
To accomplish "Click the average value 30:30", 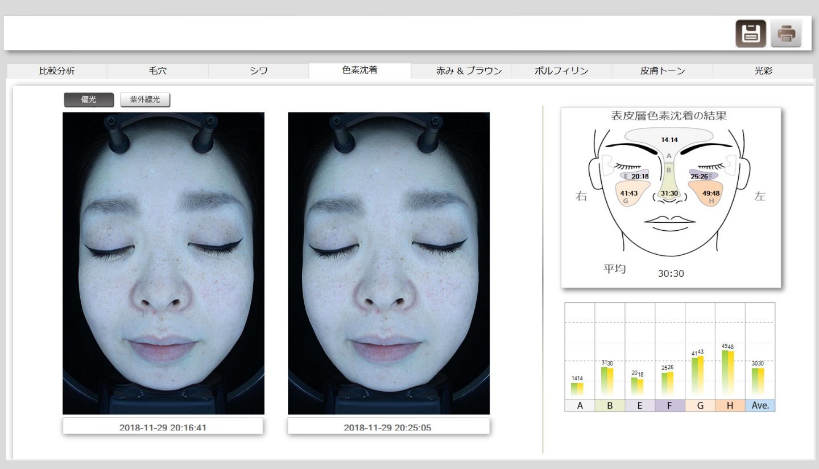I will tap(671, 273).
